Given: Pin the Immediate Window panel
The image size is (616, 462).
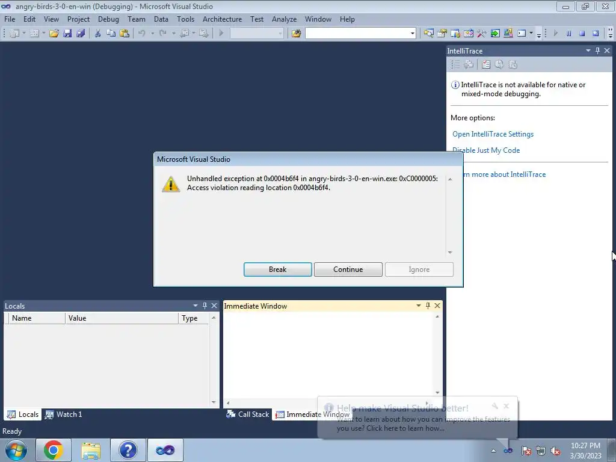Looking at the screenshot, I should pos(428,306).
